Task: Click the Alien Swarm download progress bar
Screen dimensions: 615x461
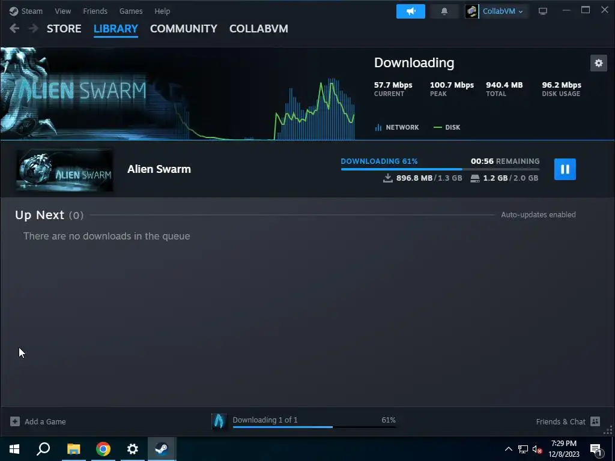Action: coord(440,169)
